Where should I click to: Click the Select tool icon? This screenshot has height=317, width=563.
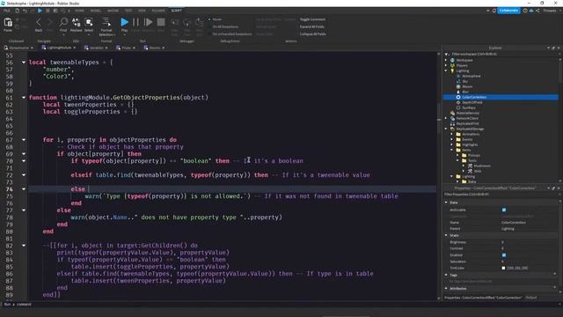click(x=89, y=23)
